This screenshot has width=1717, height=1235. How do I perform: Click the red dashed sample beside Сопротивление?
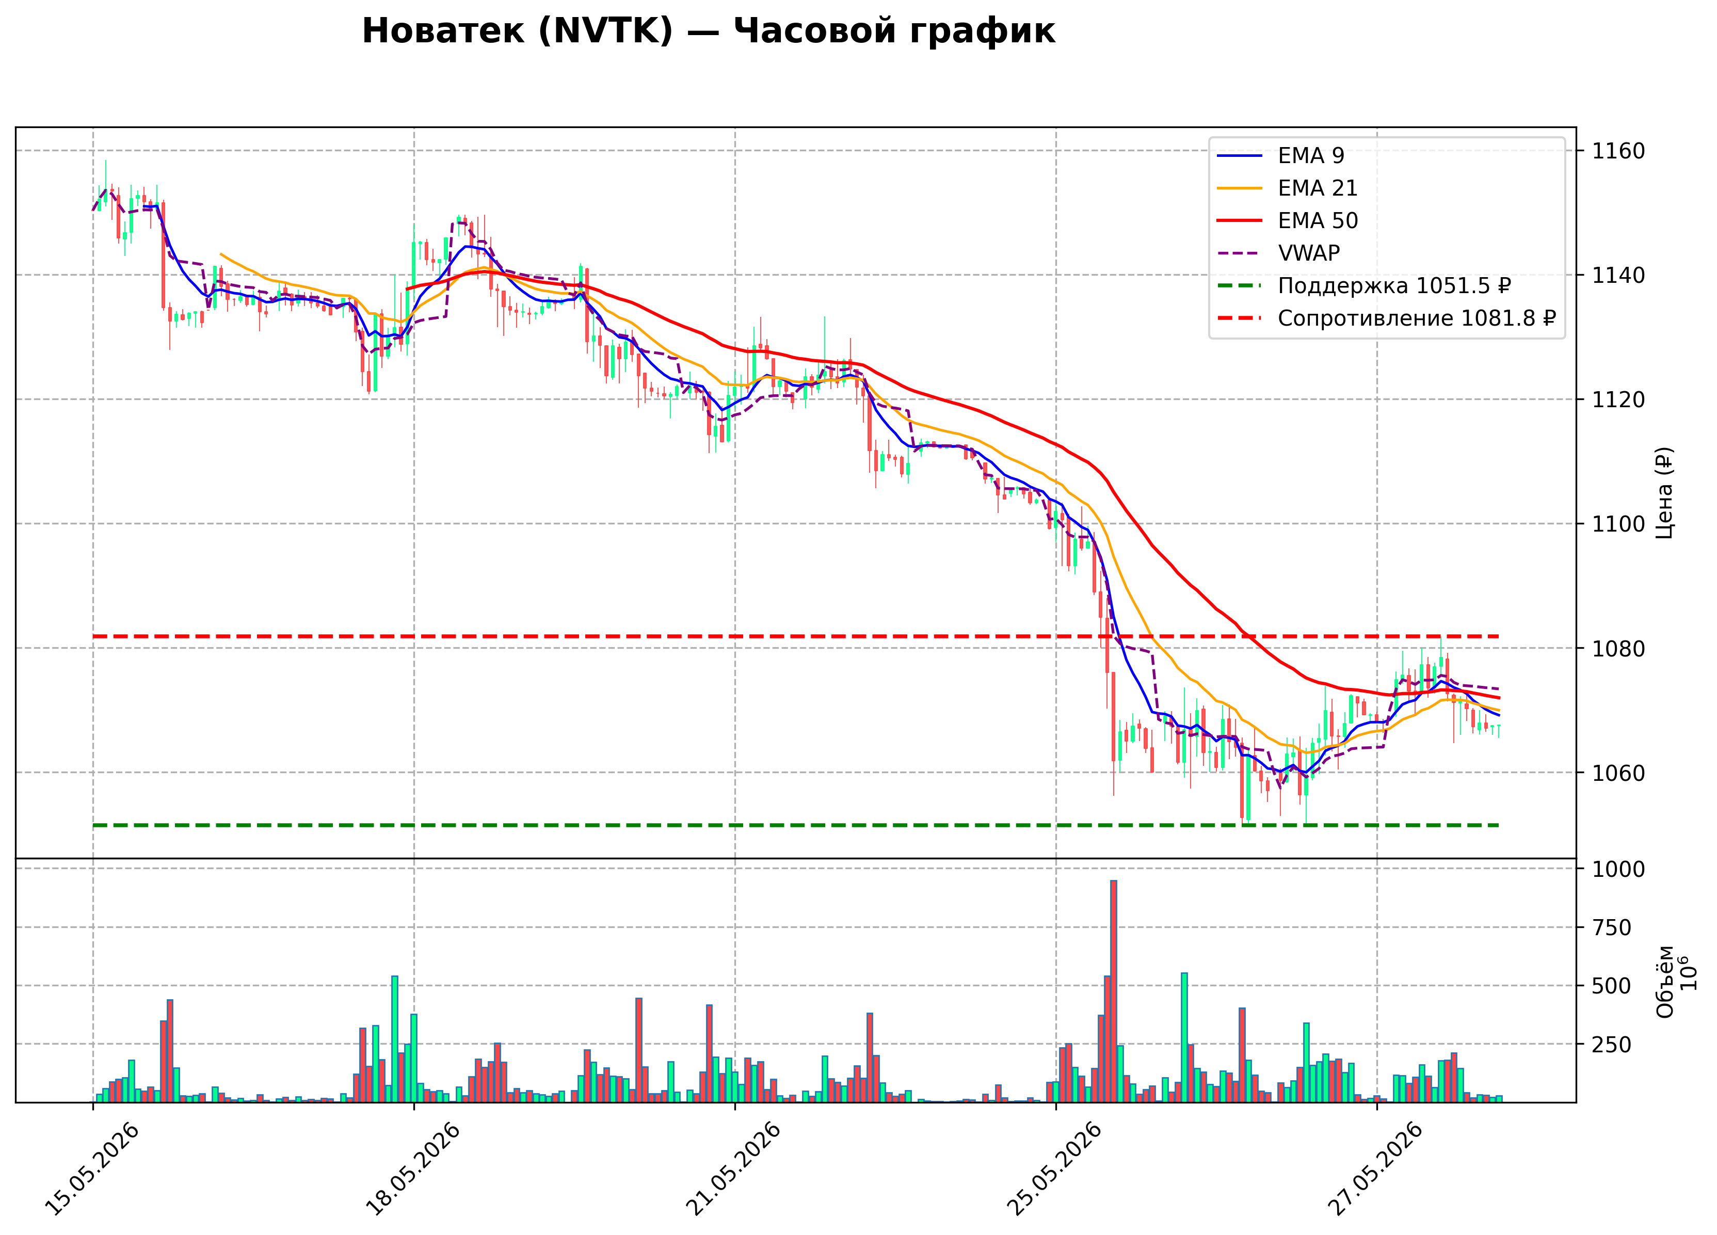(x=1239, y=319)
